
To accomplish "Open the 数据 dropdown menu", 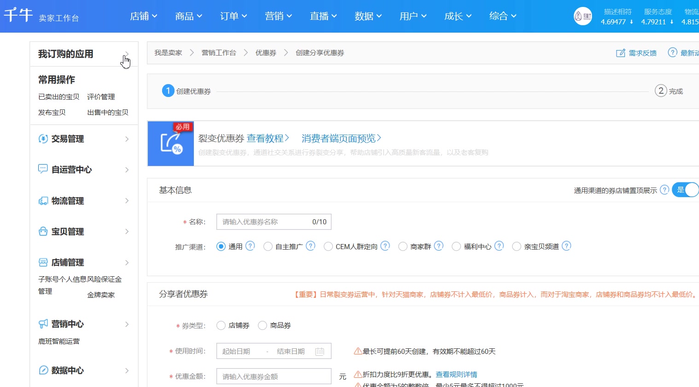I will (x=368, y=16).
